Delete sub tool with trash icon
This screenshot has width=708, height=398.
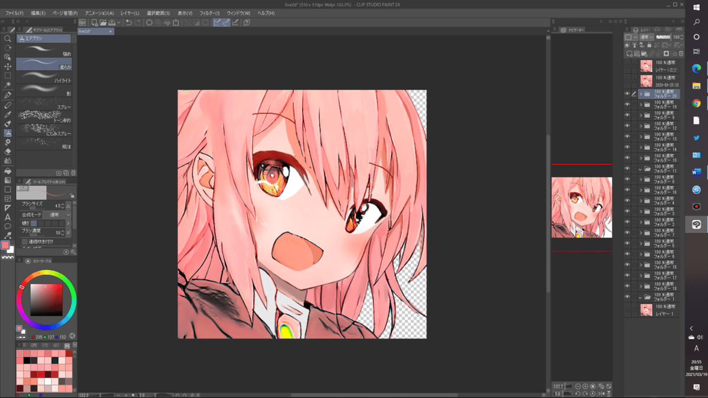tap(73, 173)
